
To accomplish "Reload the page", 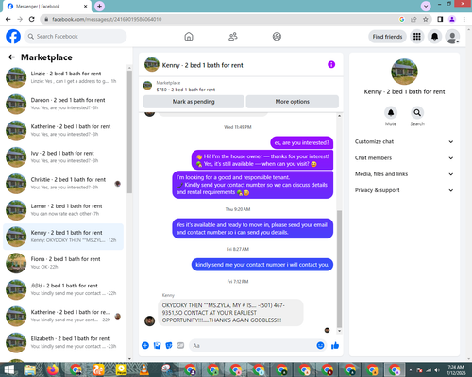I will 31,19.
